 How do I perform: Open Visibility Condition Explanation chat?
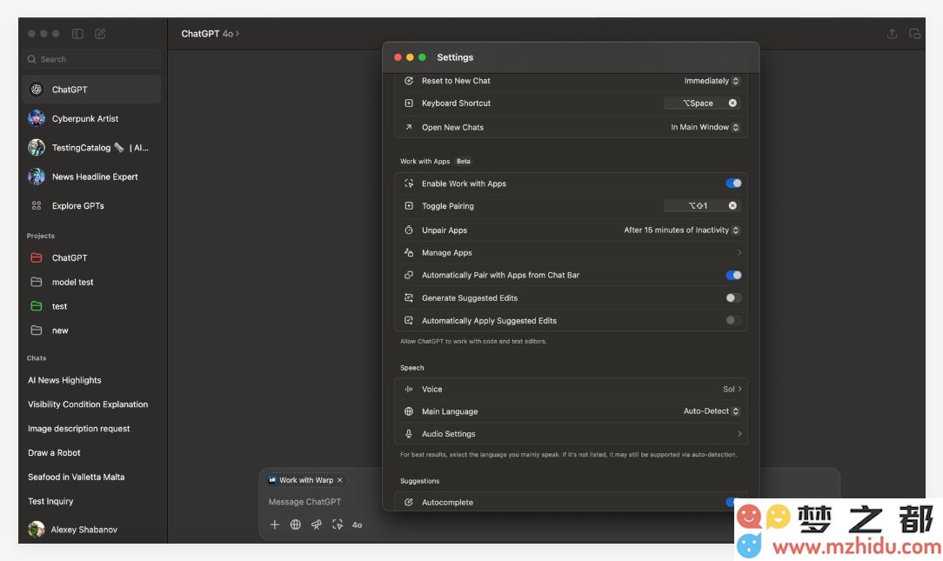tap(88, 404)
